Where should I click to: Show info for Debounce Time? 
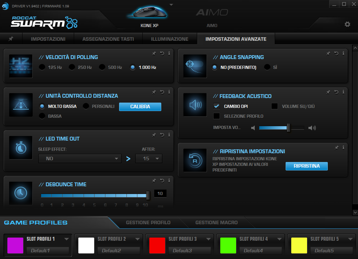coord(169,180)
